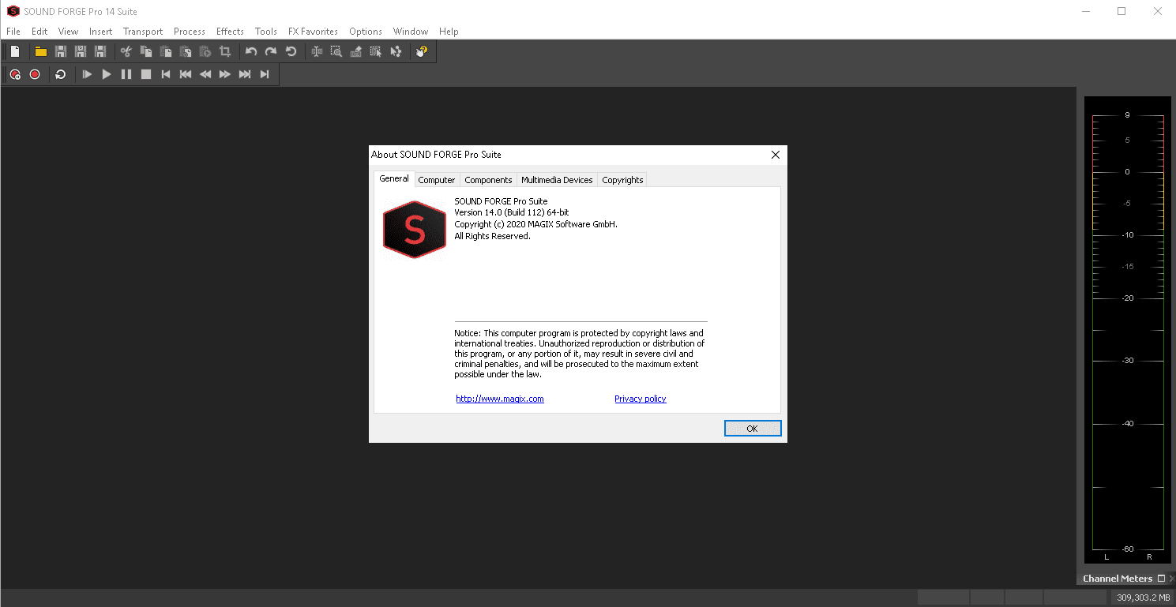
Task: Click the Pause transport button
Action: (x=126, y=74)
